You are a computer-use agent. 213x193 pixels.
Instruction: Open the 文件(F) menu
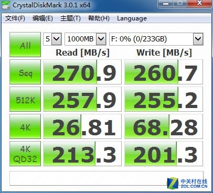[x=15, y=18]
